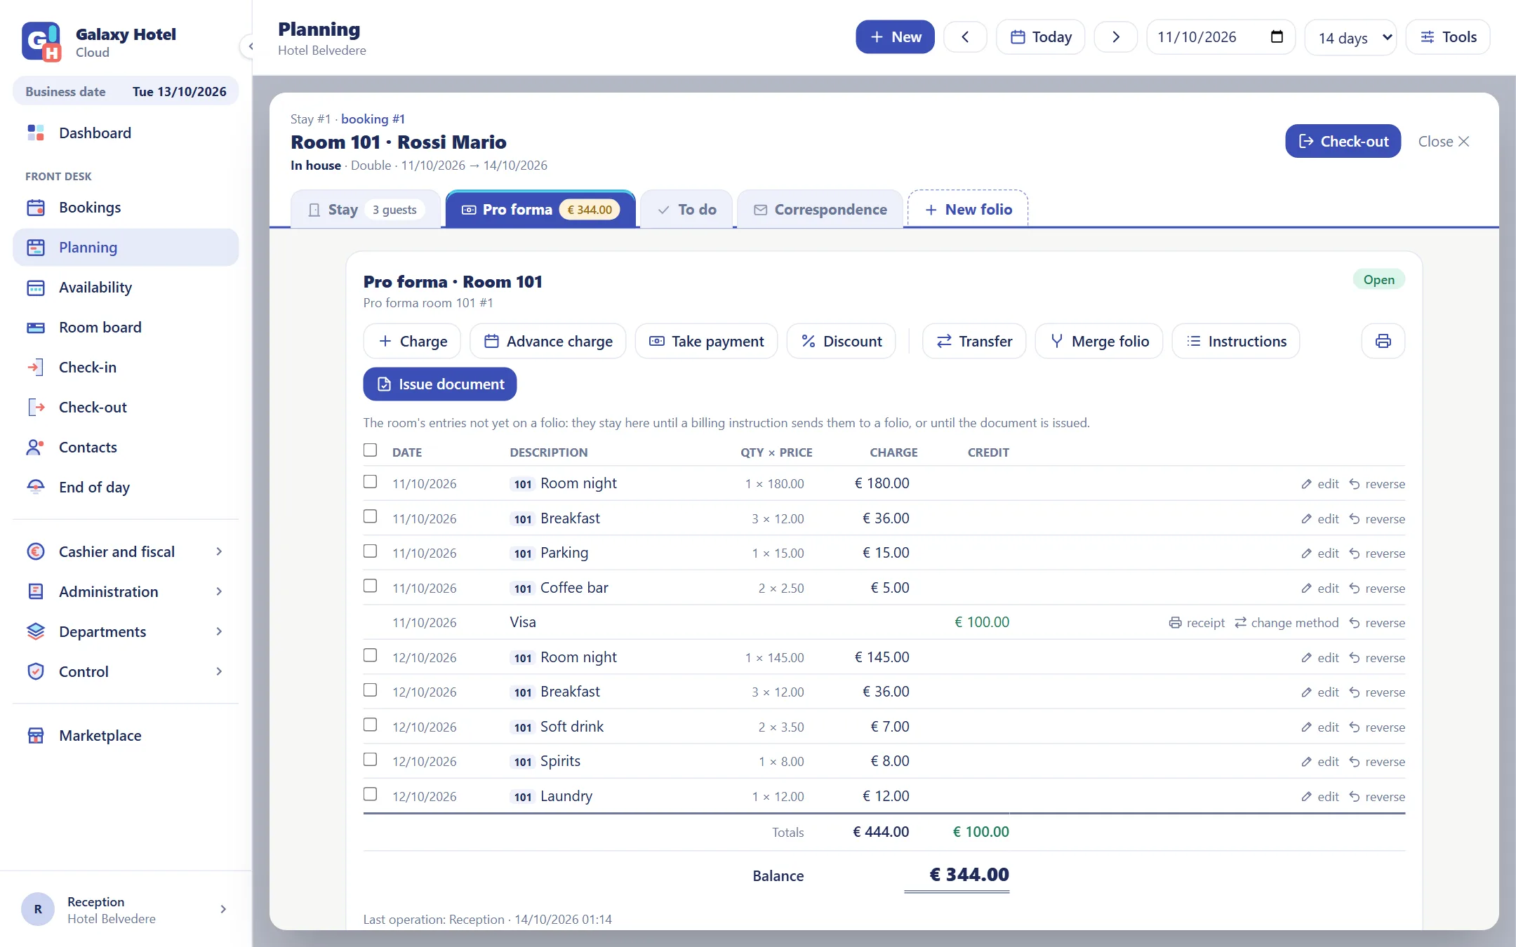This screenshot has width=1516, height=947.
Task: Select the Soft drink row checkbox
Action: click(370, 725)
